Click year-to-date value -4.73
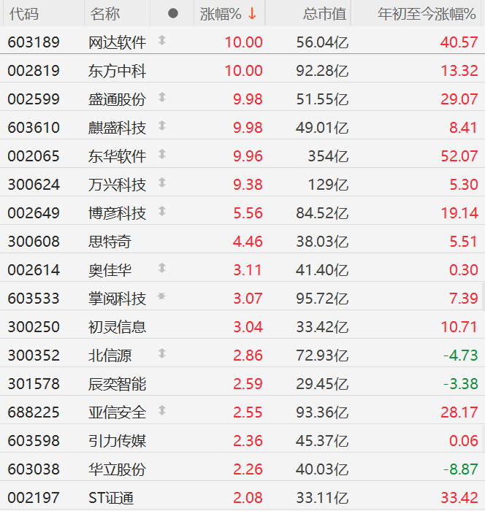The width and height of the screenshot is (485, 511). [x=461, y=356]
